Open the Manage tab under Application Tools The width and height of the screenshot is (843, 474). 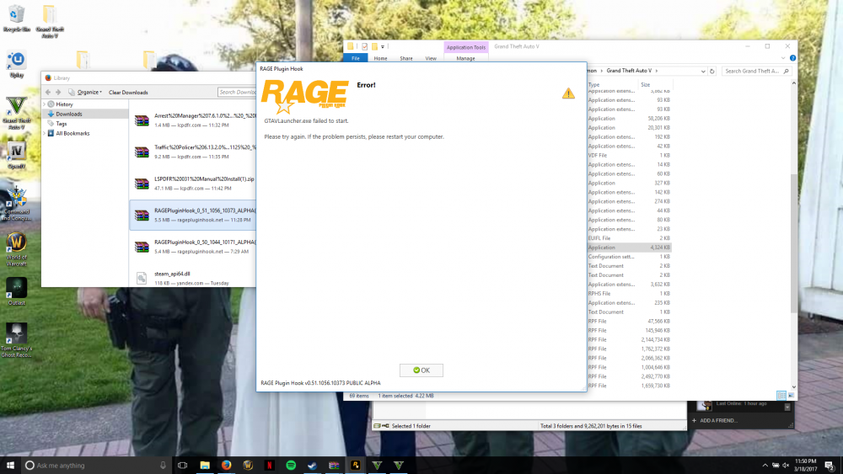click(x=465, y=58)
